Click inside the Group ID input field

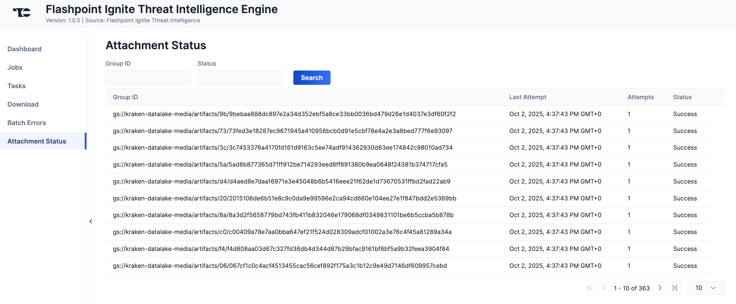(x=147, y=77)
